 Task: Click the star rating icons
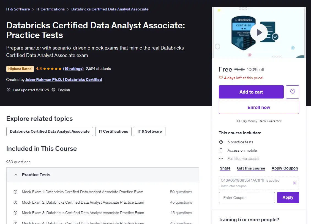click(x=52, y=69)
